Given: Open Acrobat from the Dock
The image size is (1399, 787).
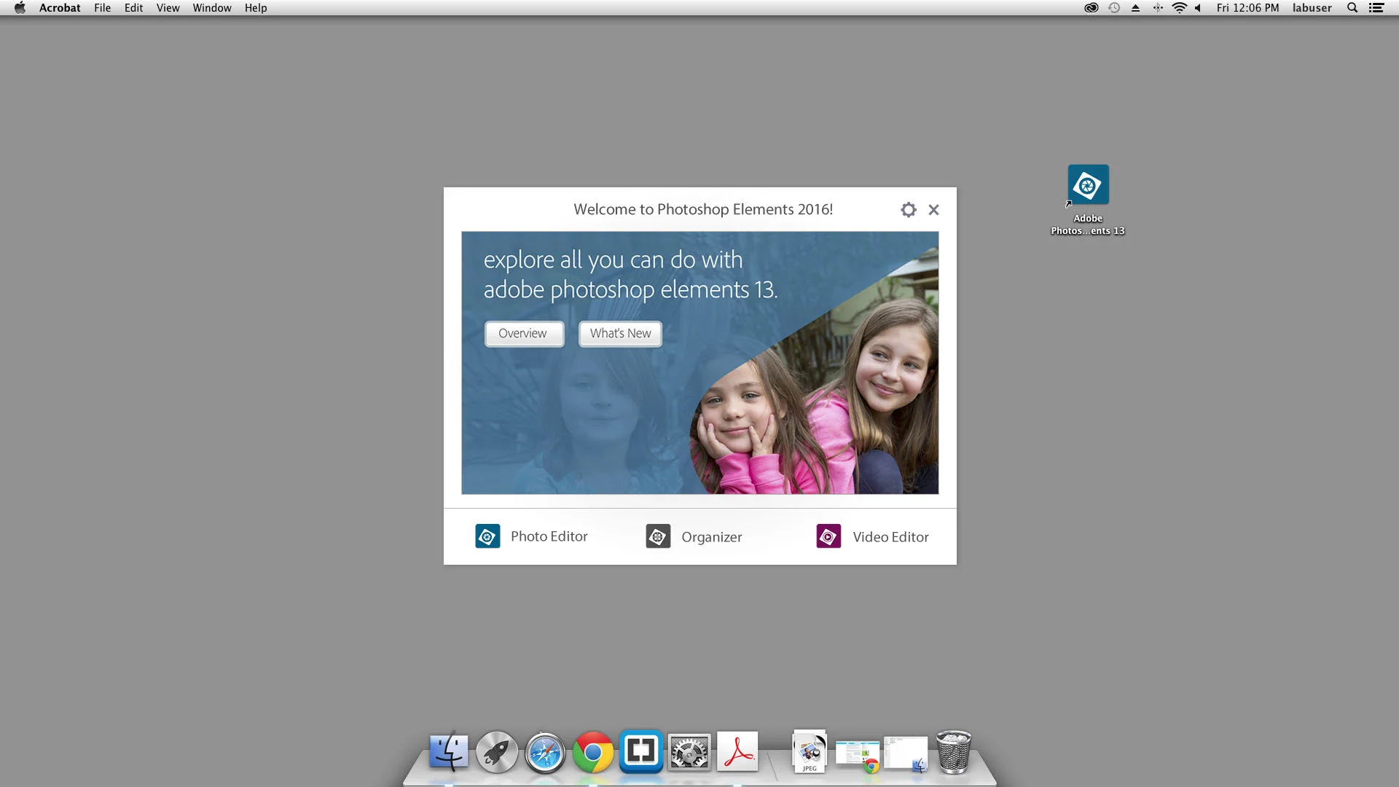Looking at the screenshot, I should [737, 752].
